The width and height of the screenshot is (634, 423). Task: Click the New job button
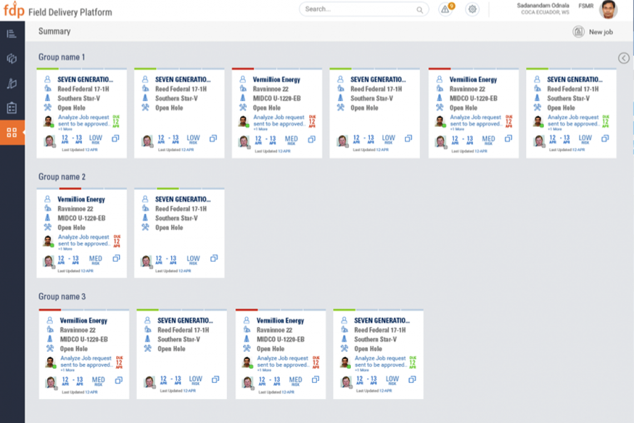593,32
